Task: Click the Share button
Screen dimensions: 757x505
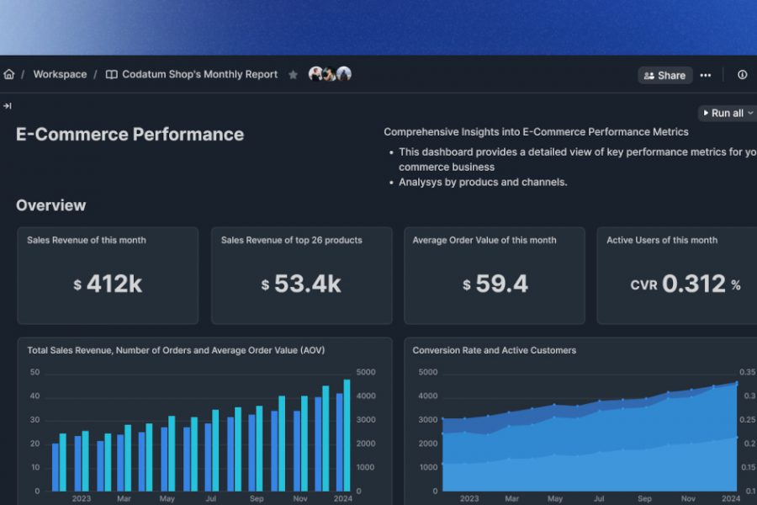Action: pyautogui.click(x=664, y=75)
